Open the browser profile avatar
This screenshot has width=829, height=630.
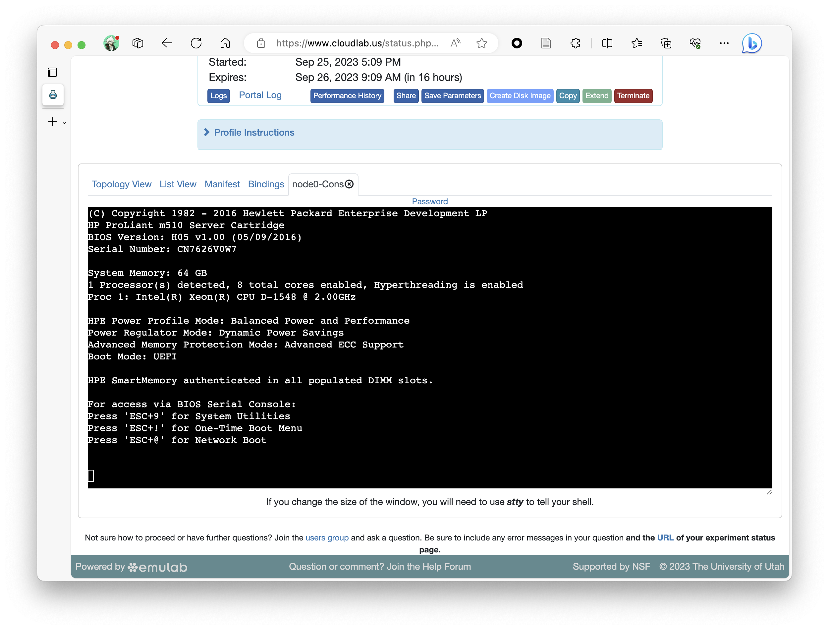pyautogui.click(x=111, y=43)
